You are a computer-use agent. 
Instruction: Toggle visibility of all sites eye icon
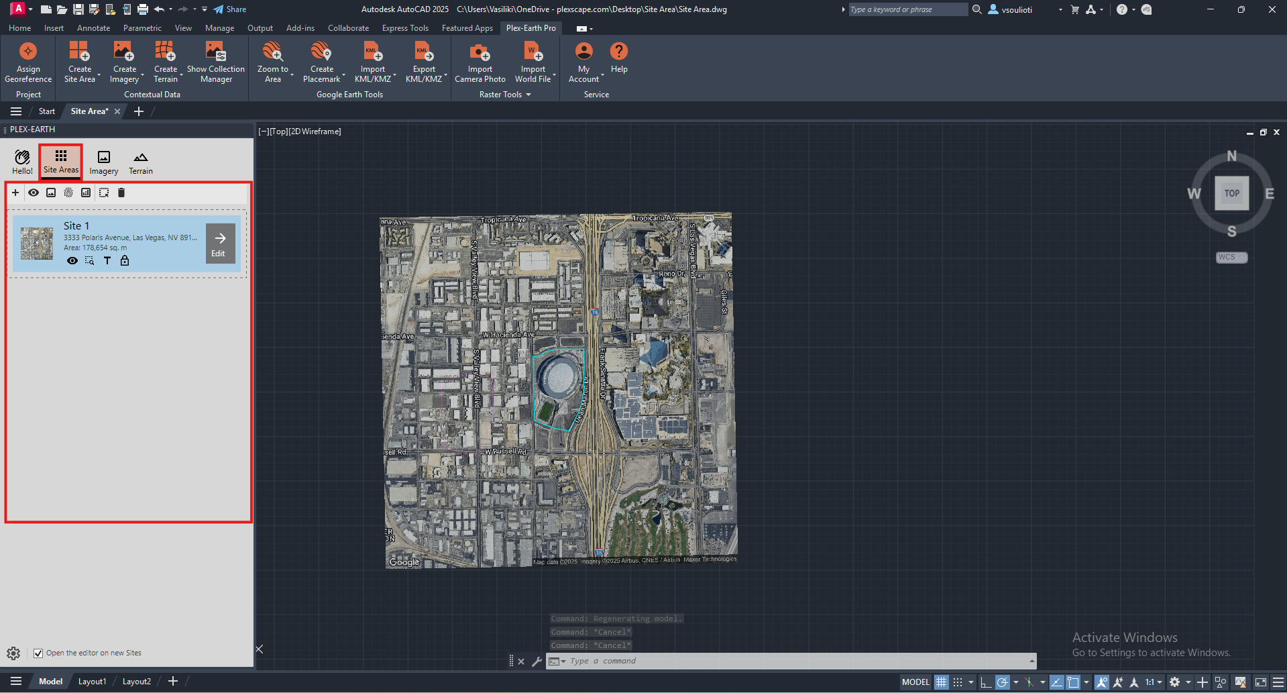coord(34,193)
